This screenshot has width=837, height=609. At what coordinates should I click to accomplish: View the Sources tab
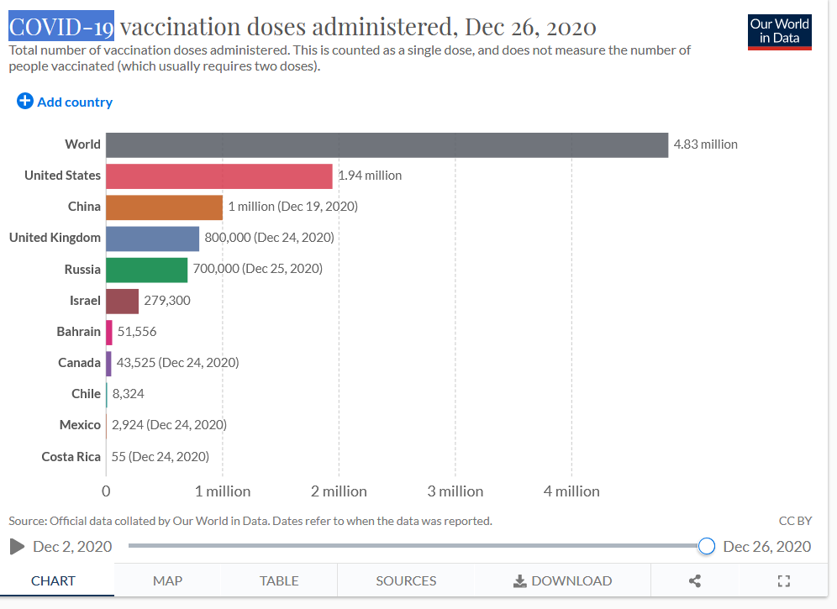[406, 580]
